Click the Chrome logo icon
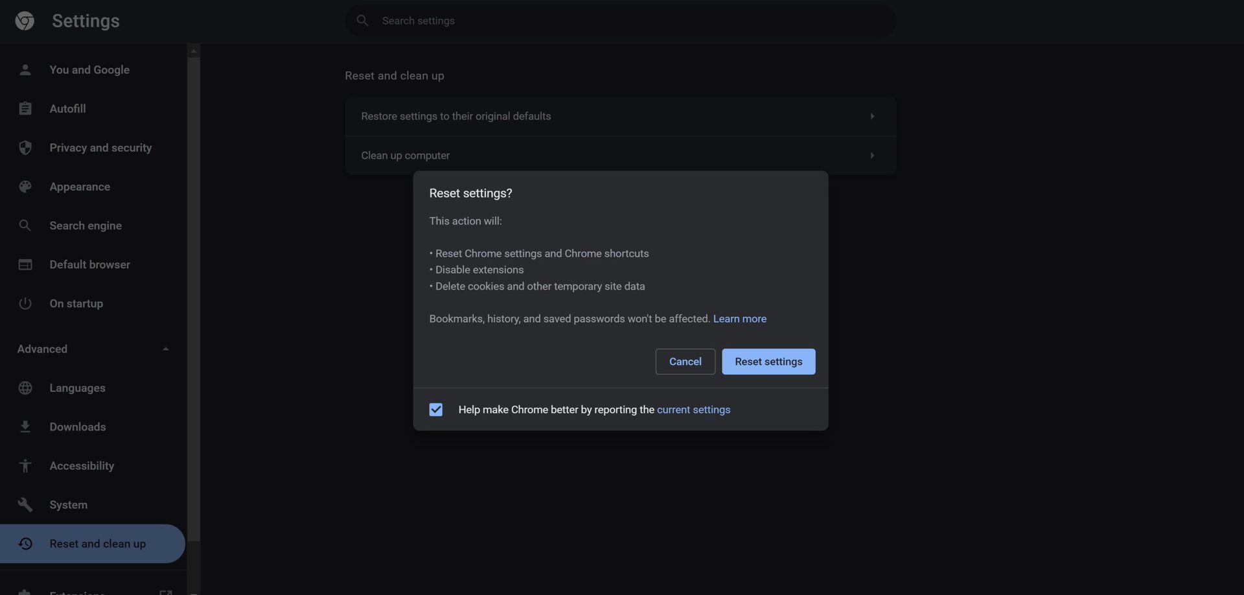 (25, 21)
